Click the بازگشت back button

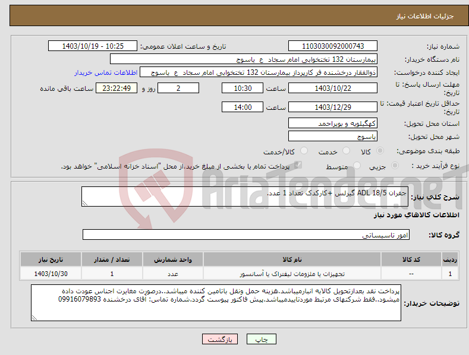(220, 339)
